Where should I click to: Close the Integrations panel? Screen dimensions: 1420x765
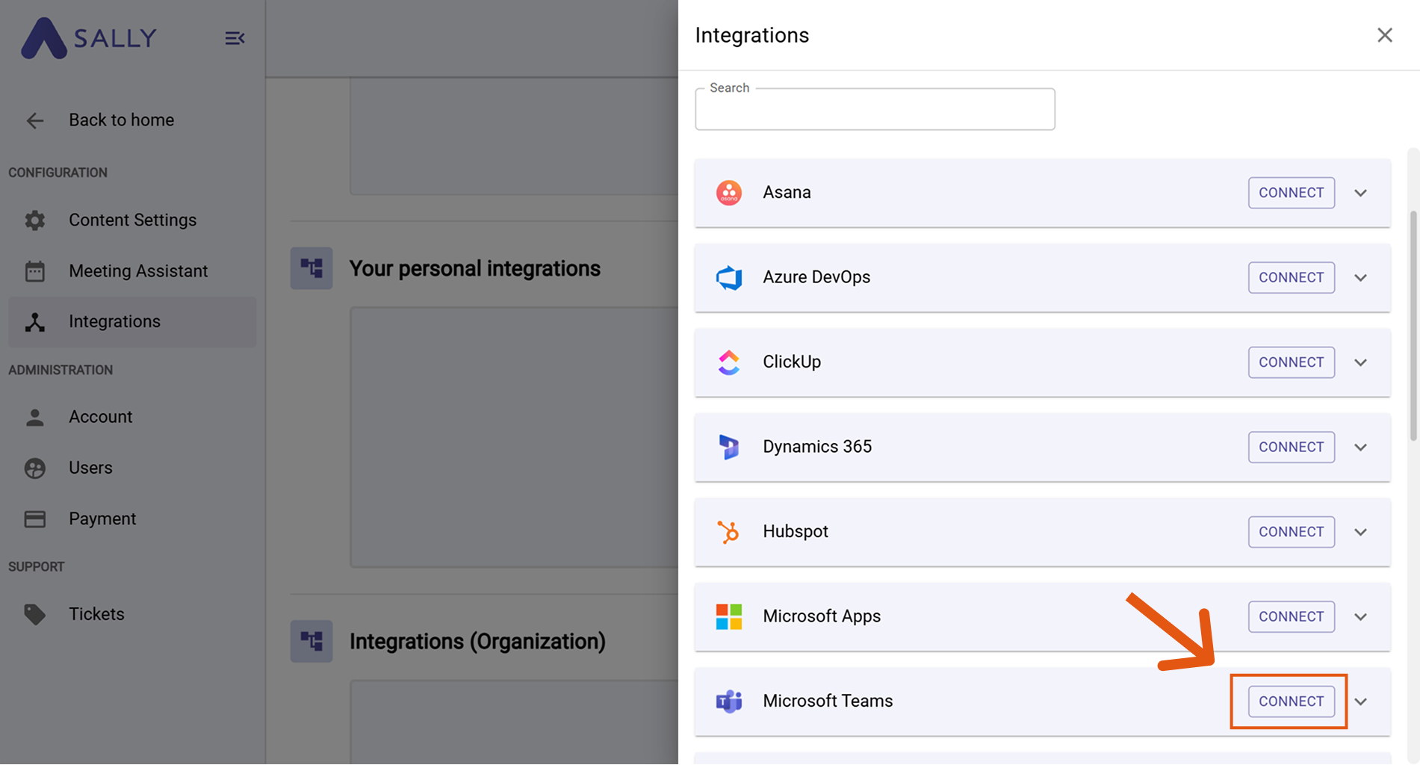pos(1385,35)
